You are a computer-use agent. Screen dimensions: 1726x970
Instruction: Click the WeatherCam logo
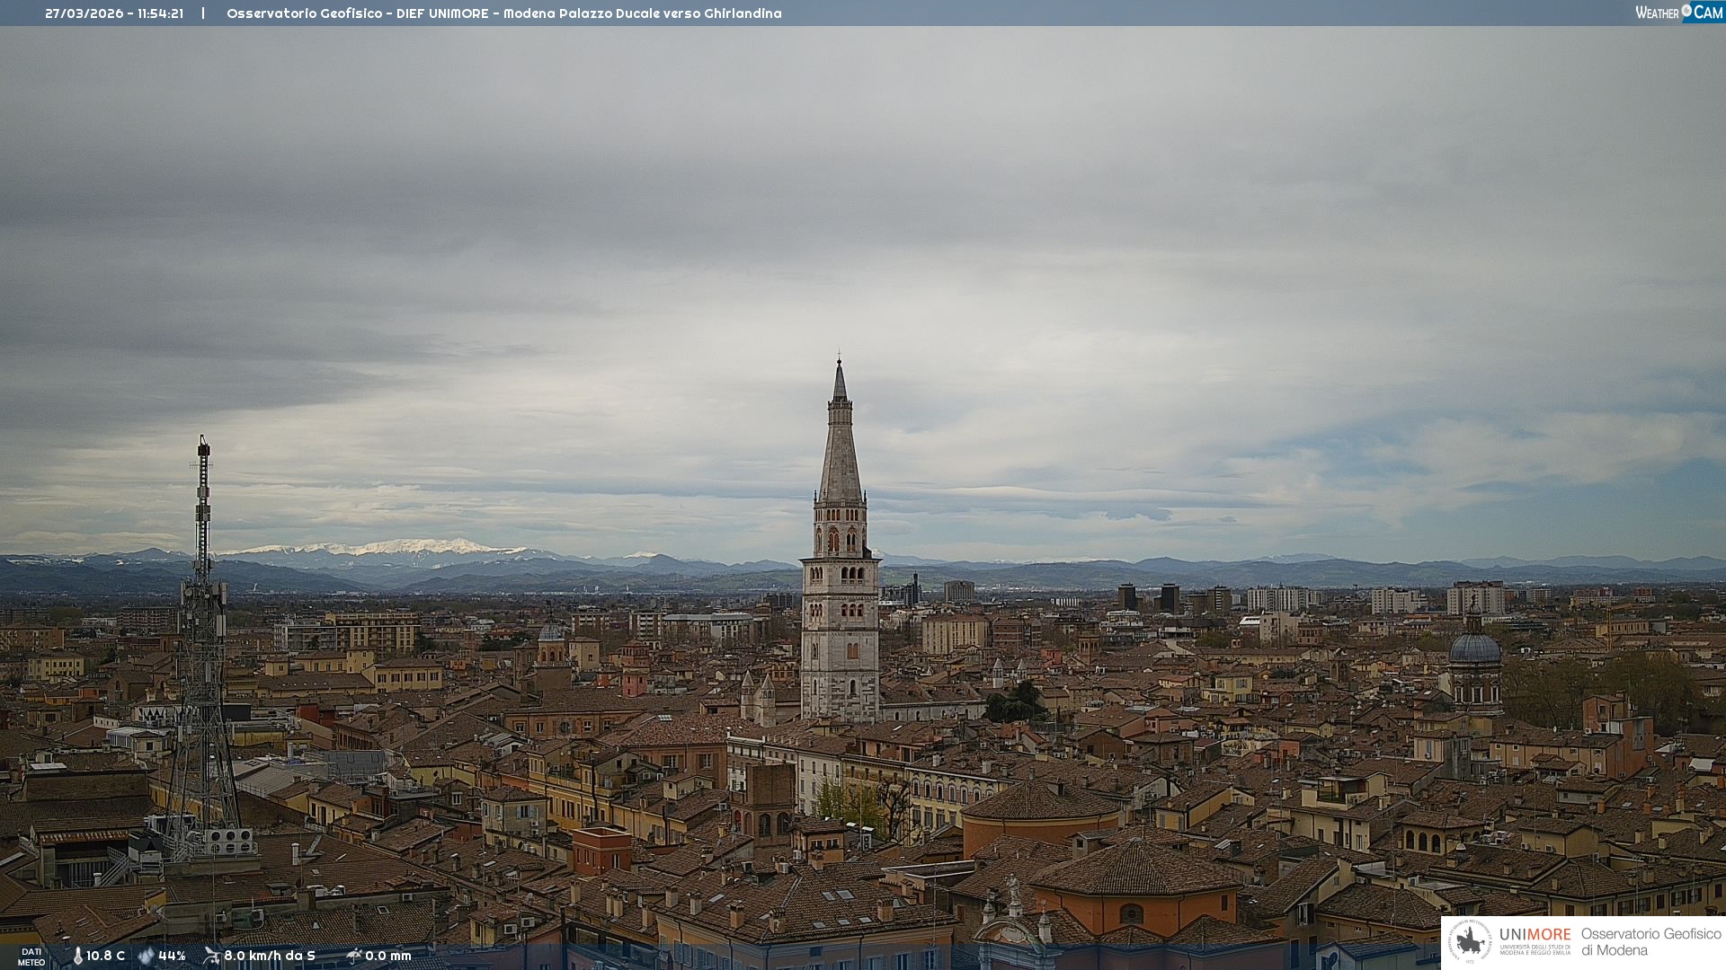1678,13
